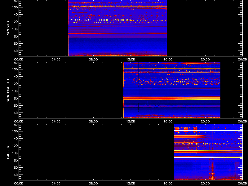This screenshot has height=186, width=248.
Task: Click the 40 frequency label on Palehua axis
Action: 16,175
